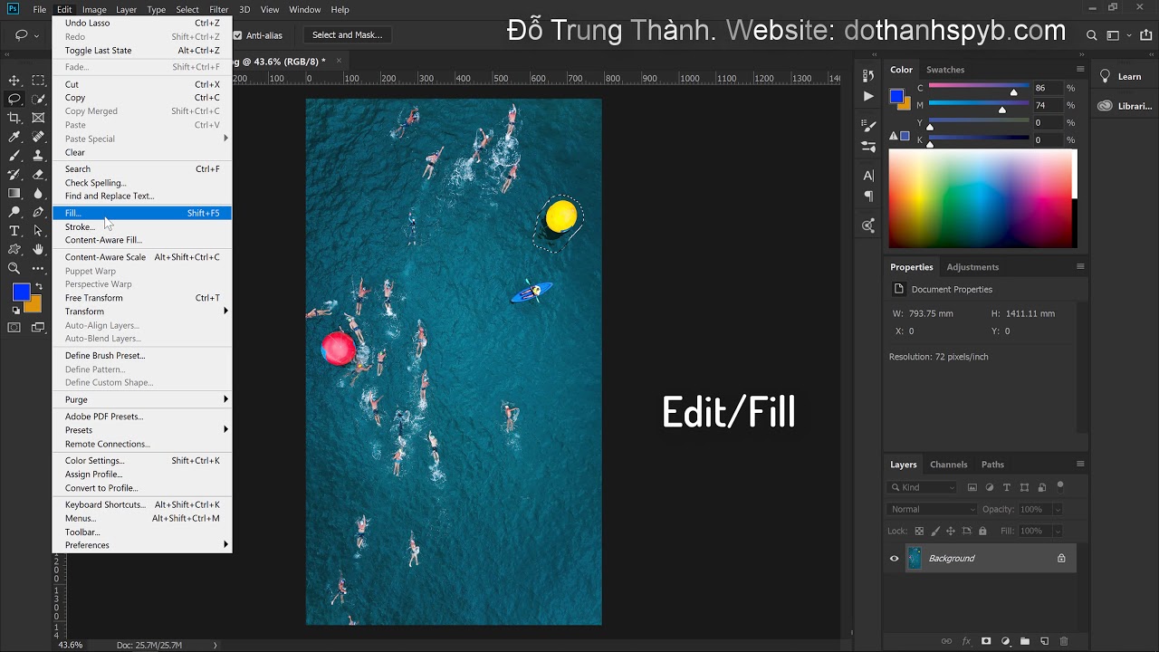The height and width of the screenshot is (652, 1159).
Task: Choose Content-Aware Fill from Edit menu
Action: (x=103, y=240)
